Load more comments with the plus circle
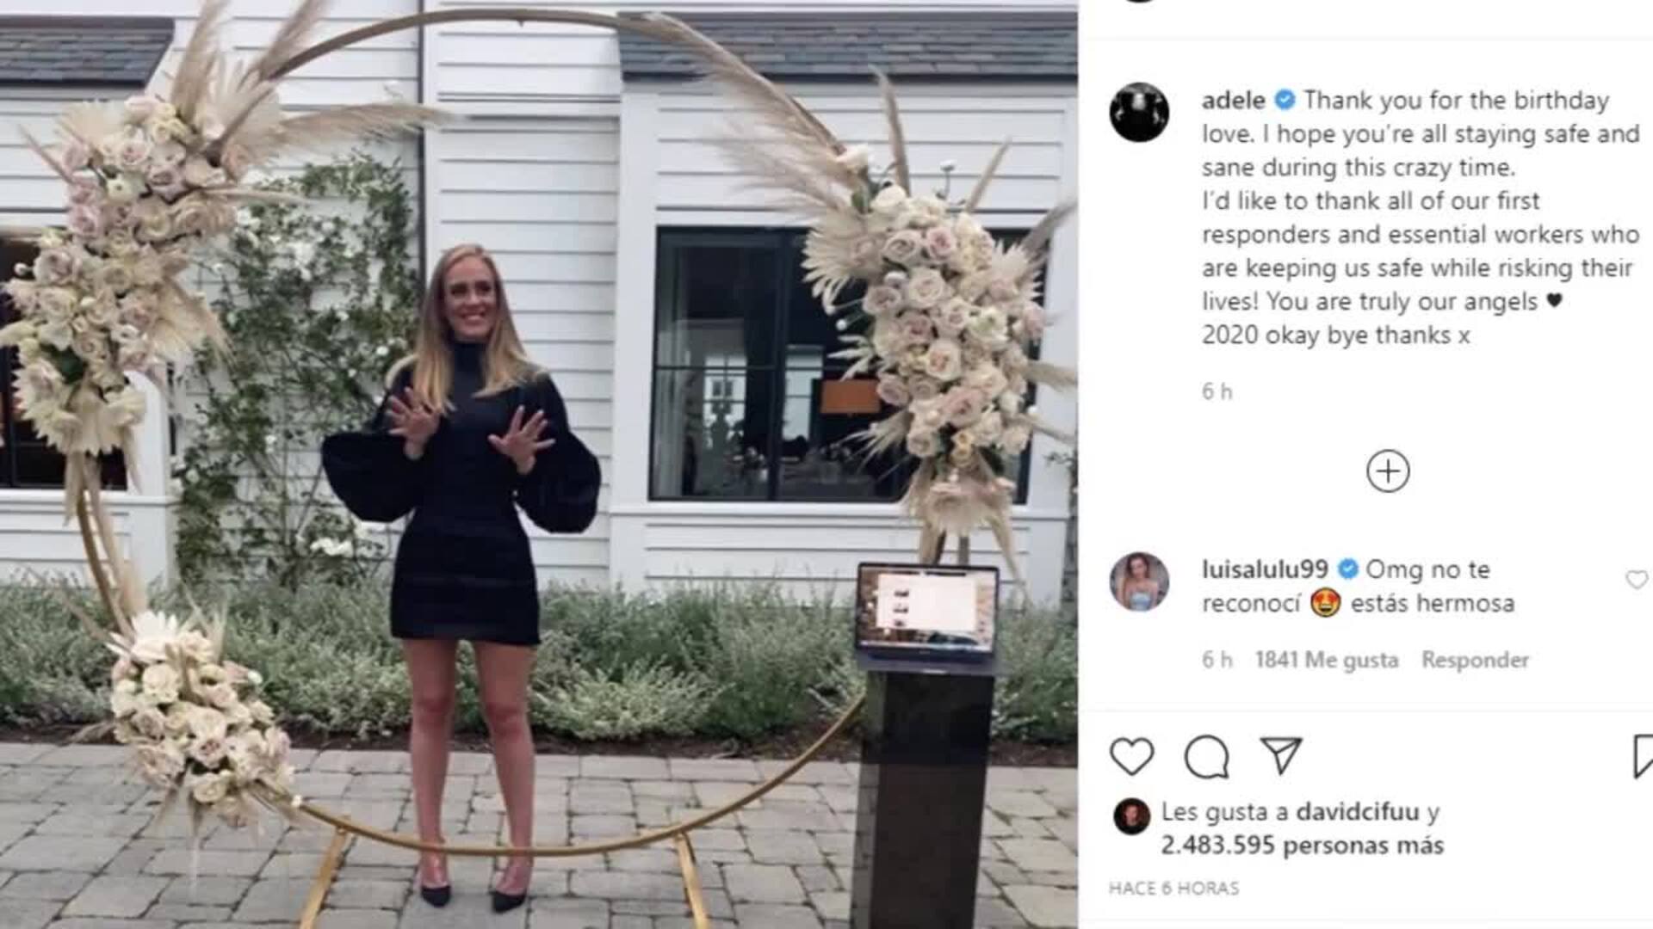The width and height of the screenshot is (1653, 929). (x=1388, y=471)
